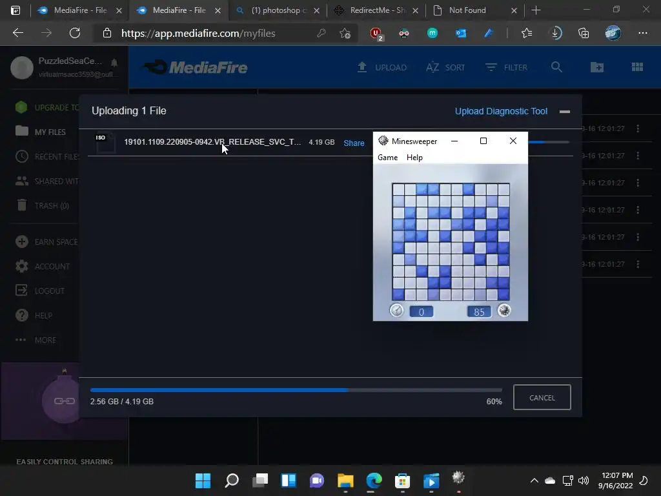Click the top-left Minesweeper grid cell
The image size is (661, 496).
click(398, 189)
